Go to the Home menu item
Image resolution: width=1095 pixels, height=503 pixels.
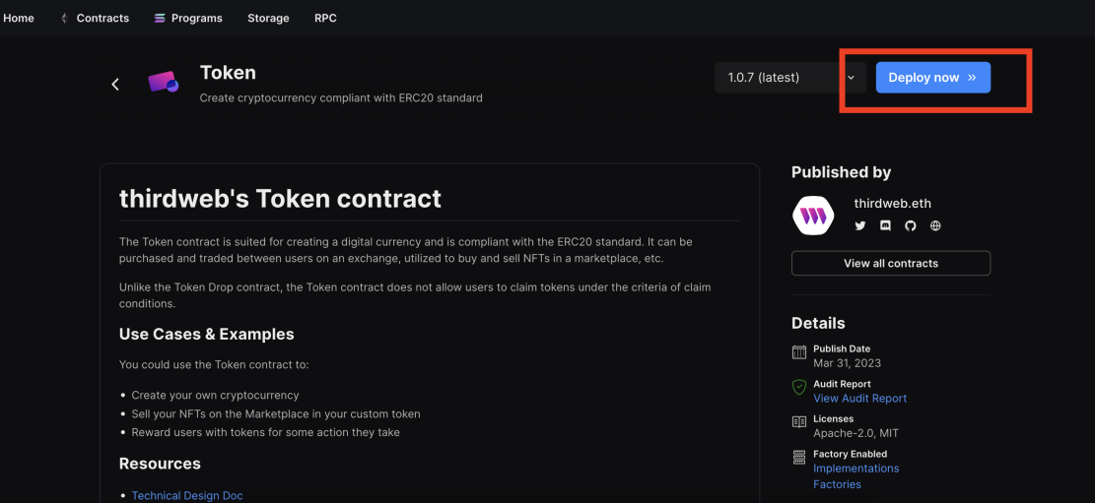point(19,18)
